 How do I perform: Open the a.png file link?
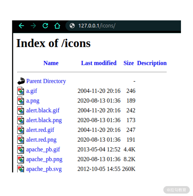coord(33,101)
